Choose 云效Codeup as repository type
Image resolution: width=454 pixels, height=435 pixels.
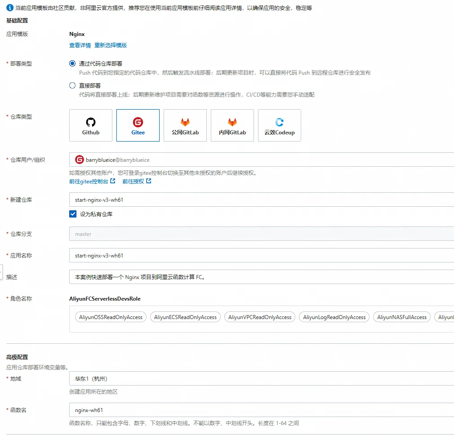(x=280, y=125)
